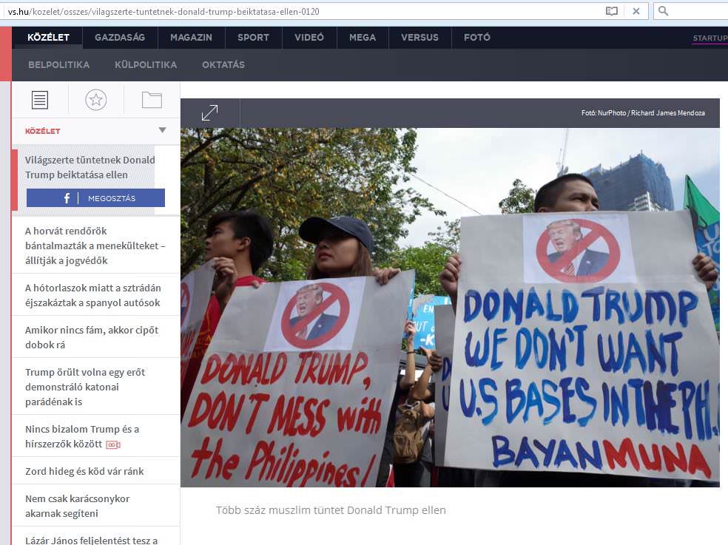Open reader view icon in address bar
The width and height of the screenshot is (728, 545).
(x=611, y=11)
